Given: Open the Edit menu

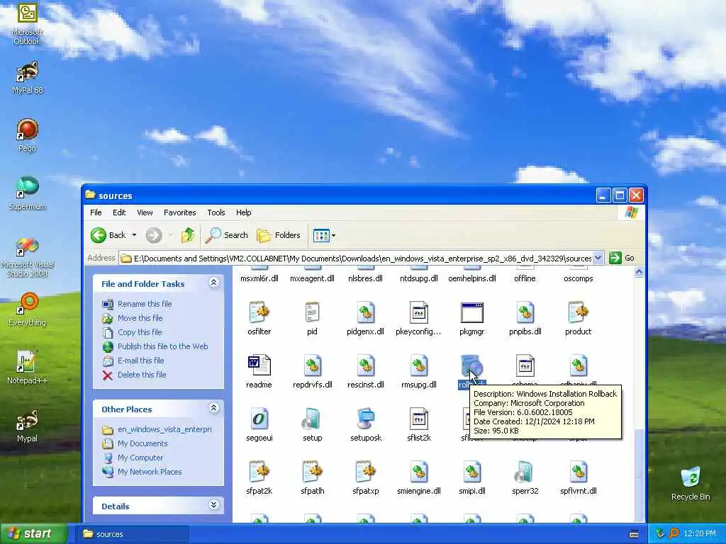Looking at the screenshot, I should coord(119,212).
